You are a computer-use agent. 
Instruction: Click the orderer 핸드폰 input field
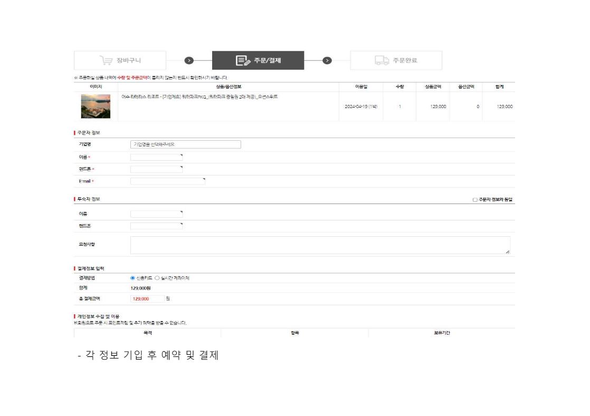pyautogui.click(x=156, y=169)
